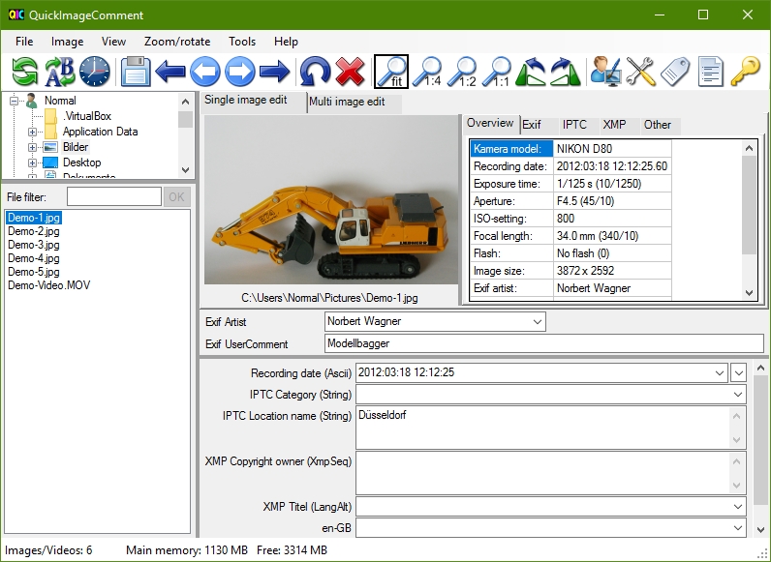Open user settings person icon
This screenshot has height=562, width=771.
click(605, 72)
